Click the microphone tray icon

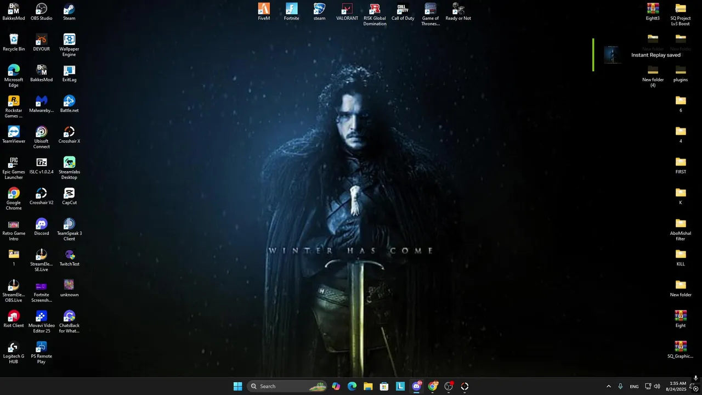(x=620, y=386)
